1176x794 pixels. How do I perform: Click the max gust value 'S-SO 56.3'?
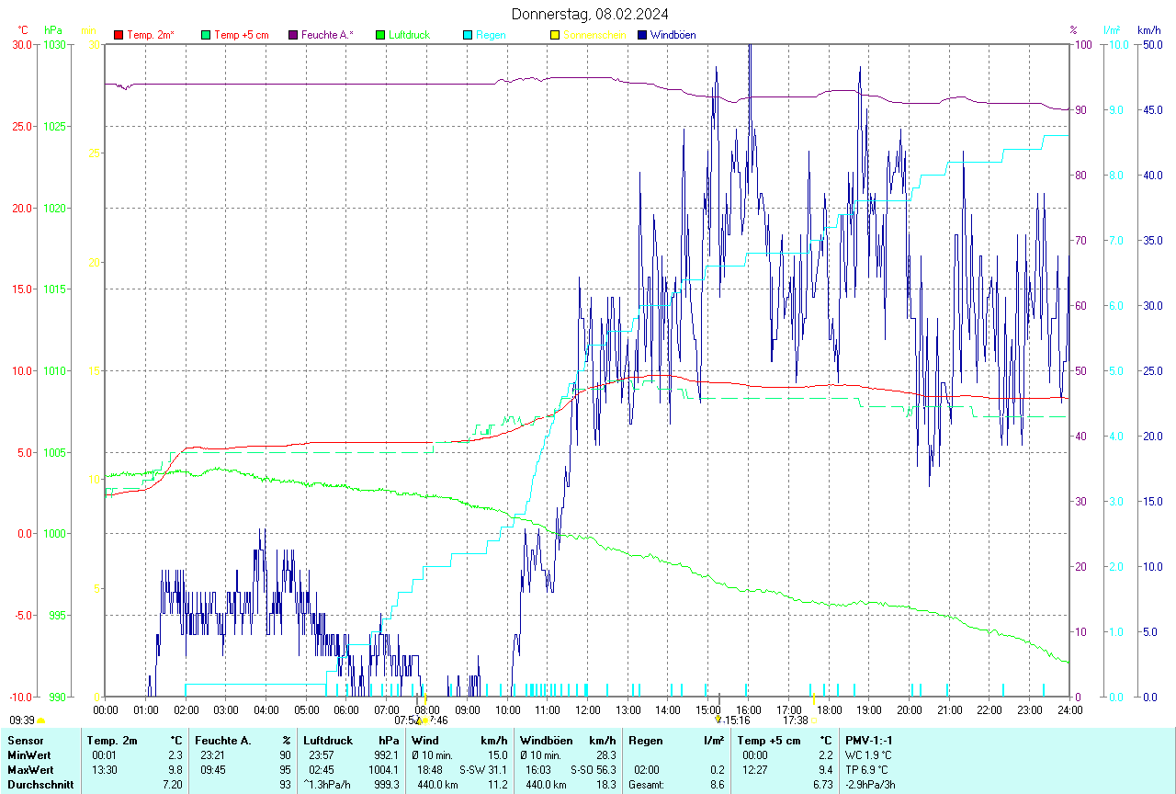(x=593, y=770)
